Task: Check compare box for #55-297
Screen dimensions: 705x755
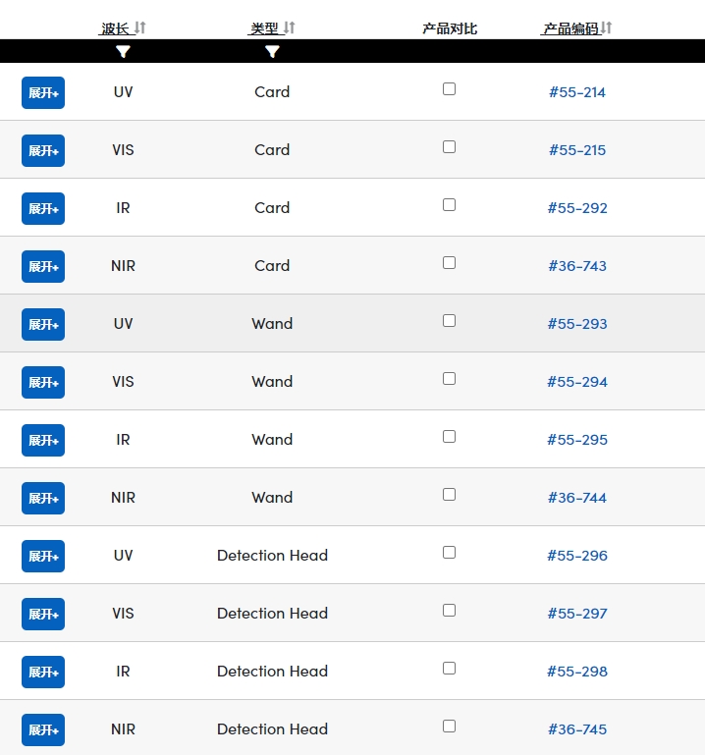Action: click(450, 610)
